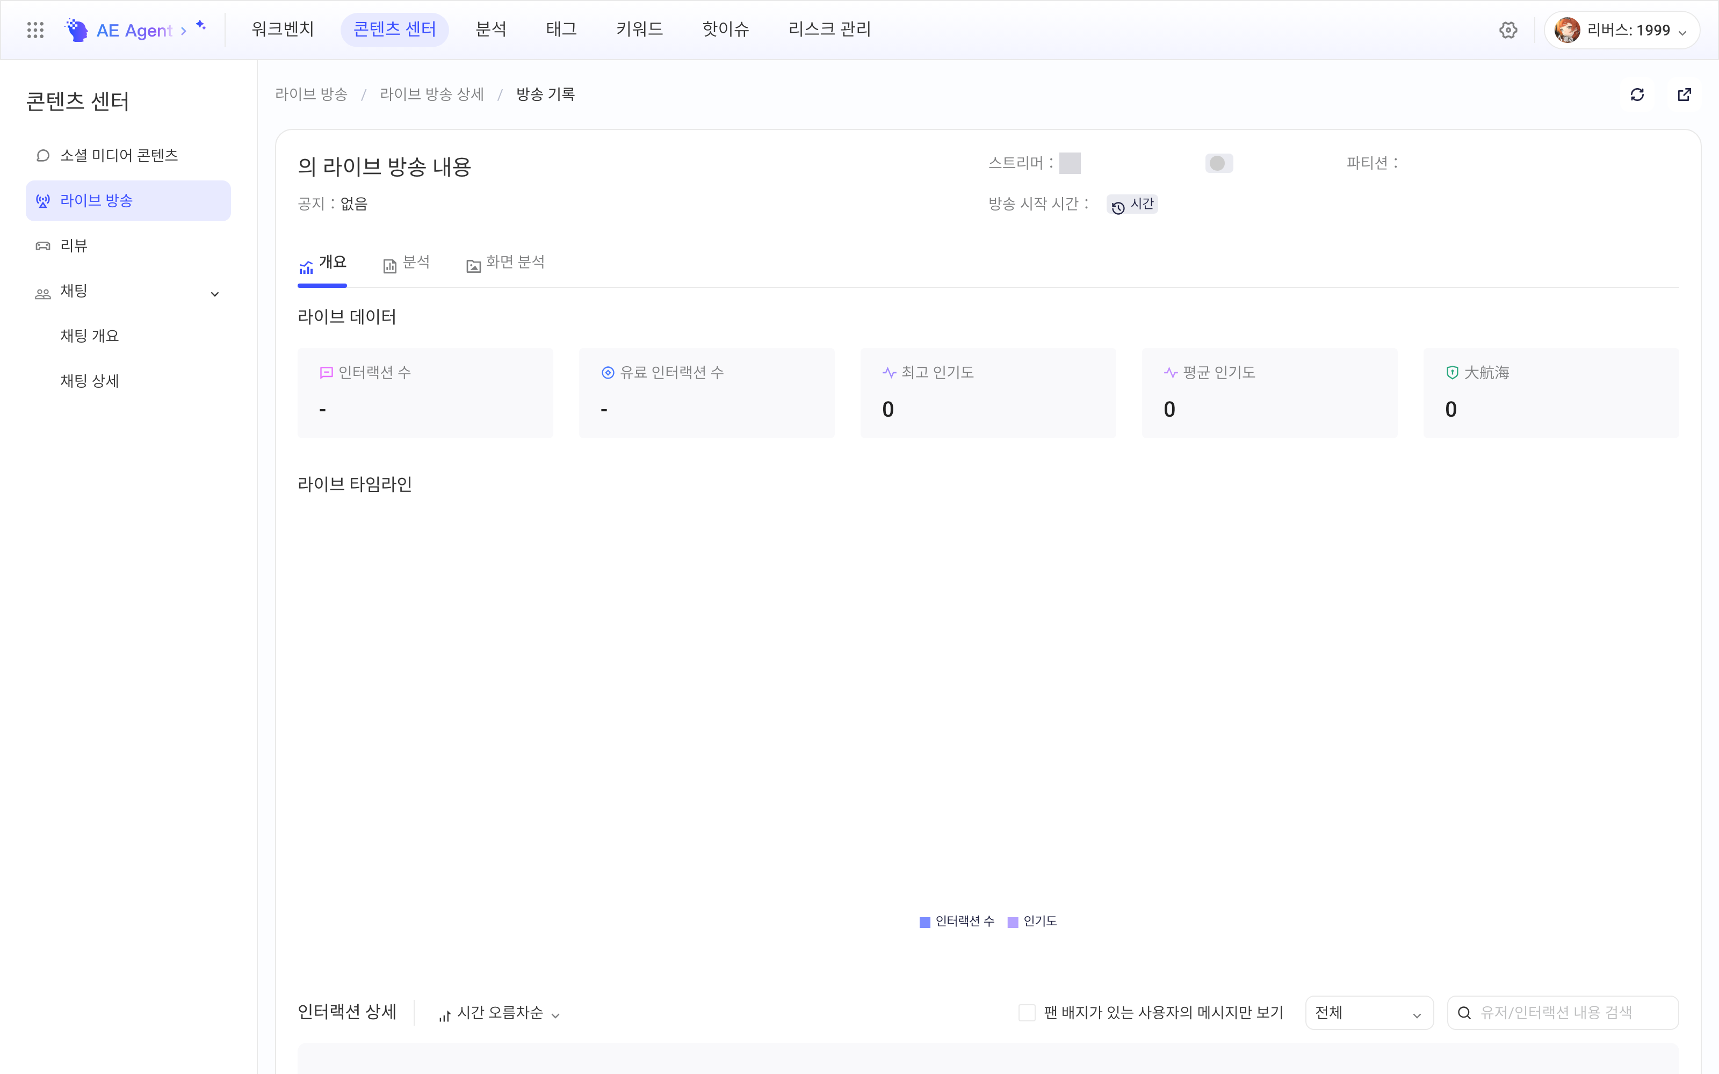Open 리뷰 in sidebar

pos(128,246)
